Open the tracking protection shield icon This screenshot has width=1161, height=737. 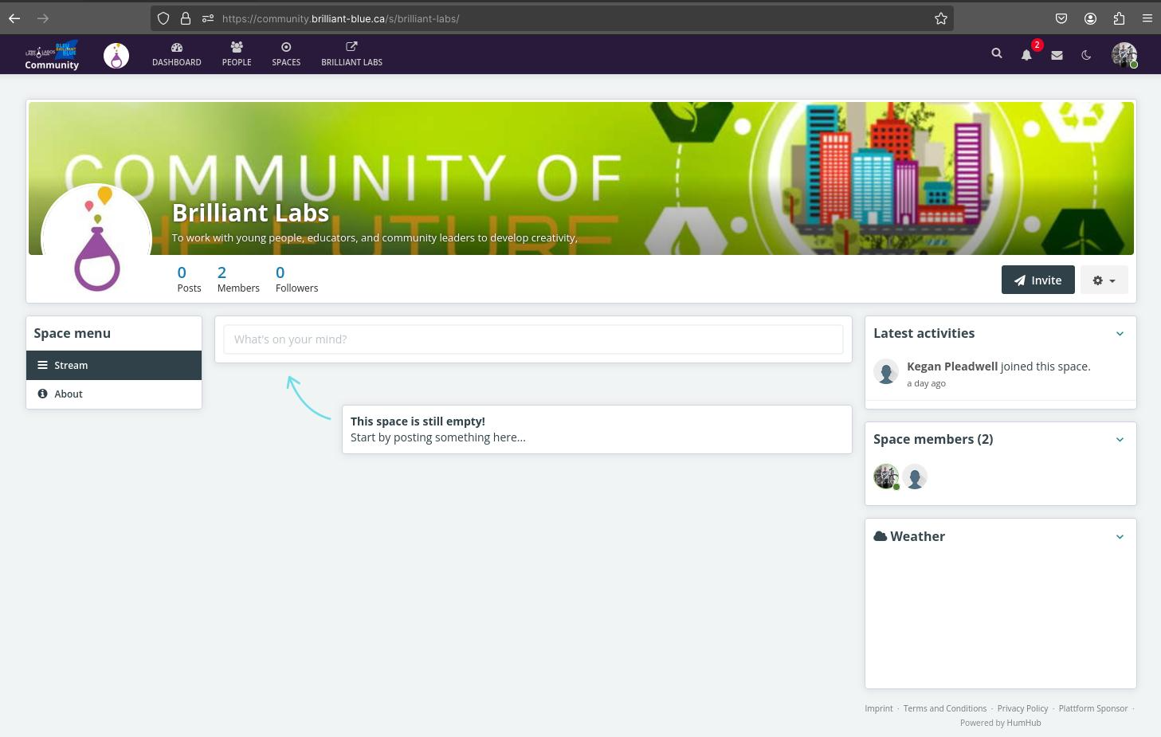[163, 18]
